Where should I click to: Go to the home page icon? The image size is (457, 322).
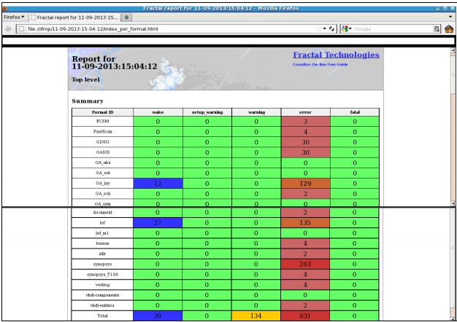click(x=449, y=29)
